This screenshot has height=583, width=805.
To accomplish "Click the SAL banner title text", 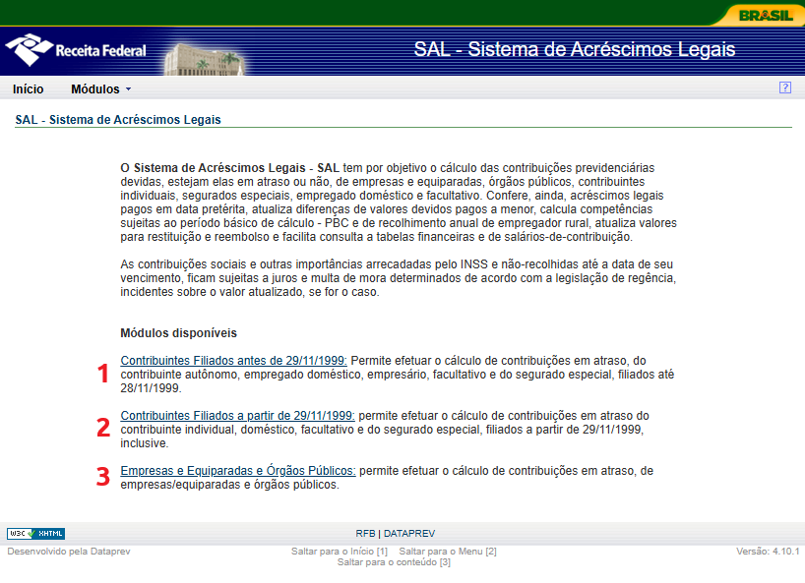I will point(574,50).
